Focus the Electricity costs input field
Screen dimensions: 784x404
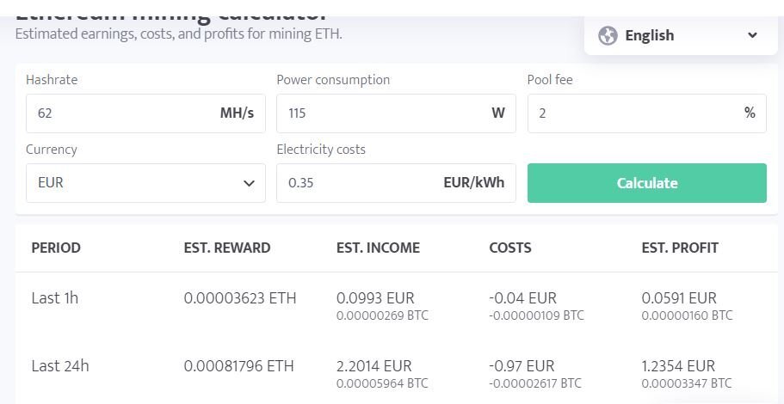(396, 183)
